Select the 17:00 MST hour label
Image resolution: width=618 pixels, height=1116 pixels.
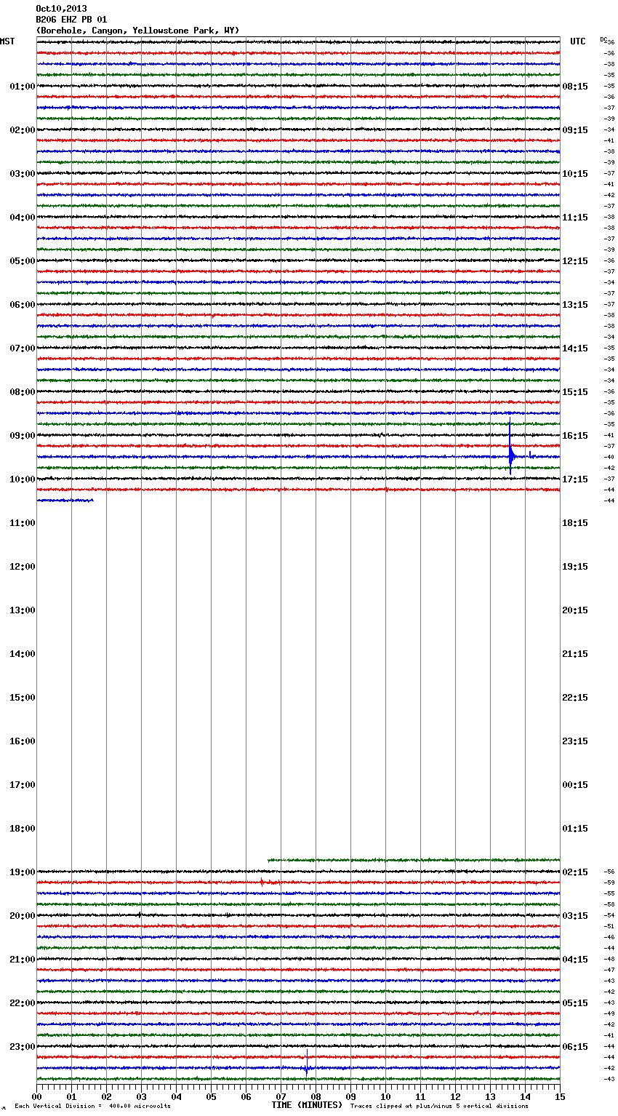[x=23, y=785]
